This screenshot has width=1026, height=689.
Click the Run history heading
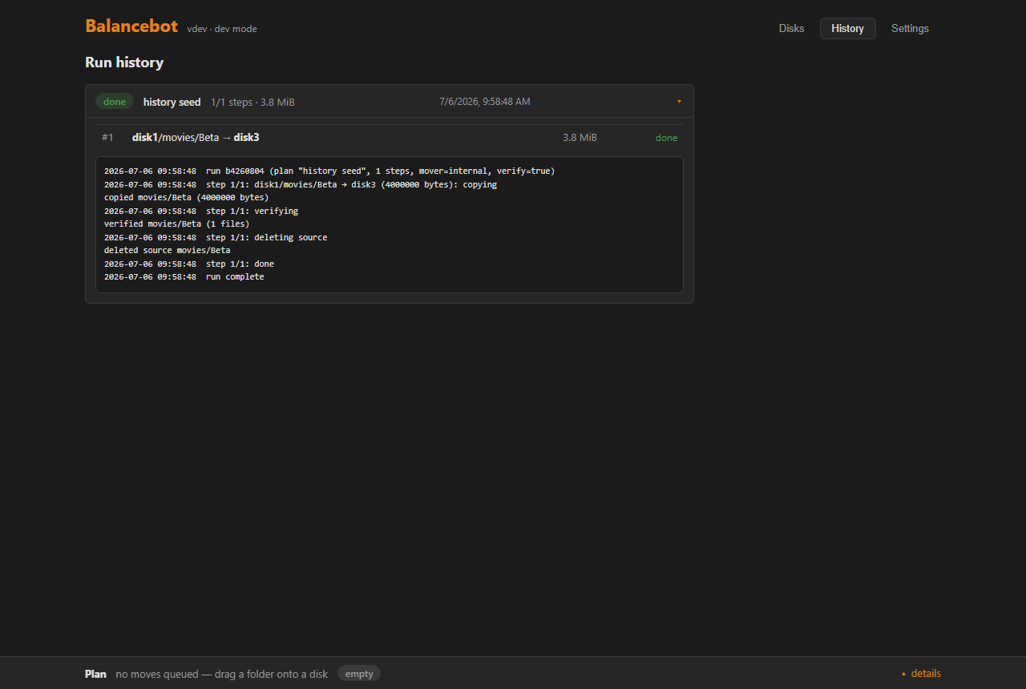pyautogui.click(x=124, y=62)
